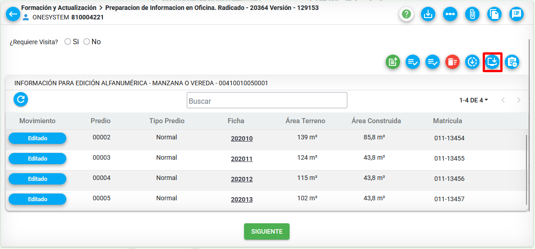Open ficha link 202011
The height and width of the screenshot is (249, 535).
point(242,159)
